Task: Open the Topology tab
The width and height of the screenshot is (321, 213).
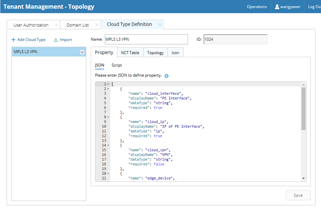Action: pos(155,53)
